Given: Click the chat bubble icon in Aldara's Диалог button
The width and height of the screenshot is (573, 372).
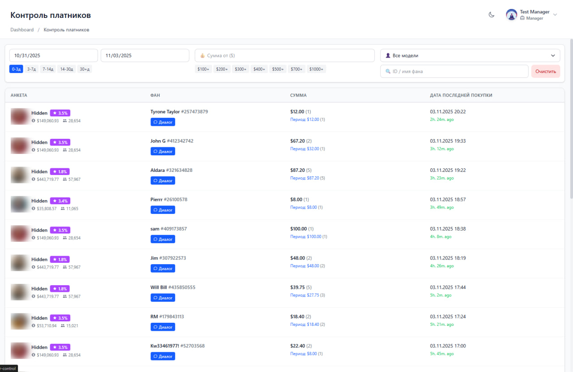Looking at the screenshot, I should (155, 180).
